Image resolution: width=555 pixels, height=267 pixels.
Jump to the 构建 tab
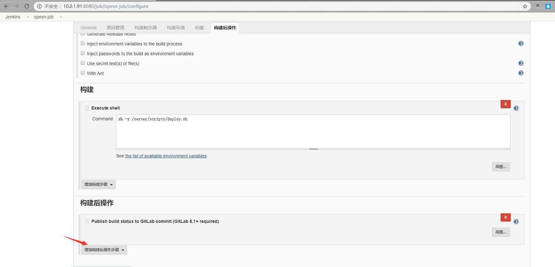click(x=199, y=28)
